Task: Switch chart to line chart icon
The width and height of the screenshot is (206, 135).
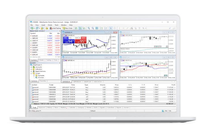Action: (x=84, y=28)
